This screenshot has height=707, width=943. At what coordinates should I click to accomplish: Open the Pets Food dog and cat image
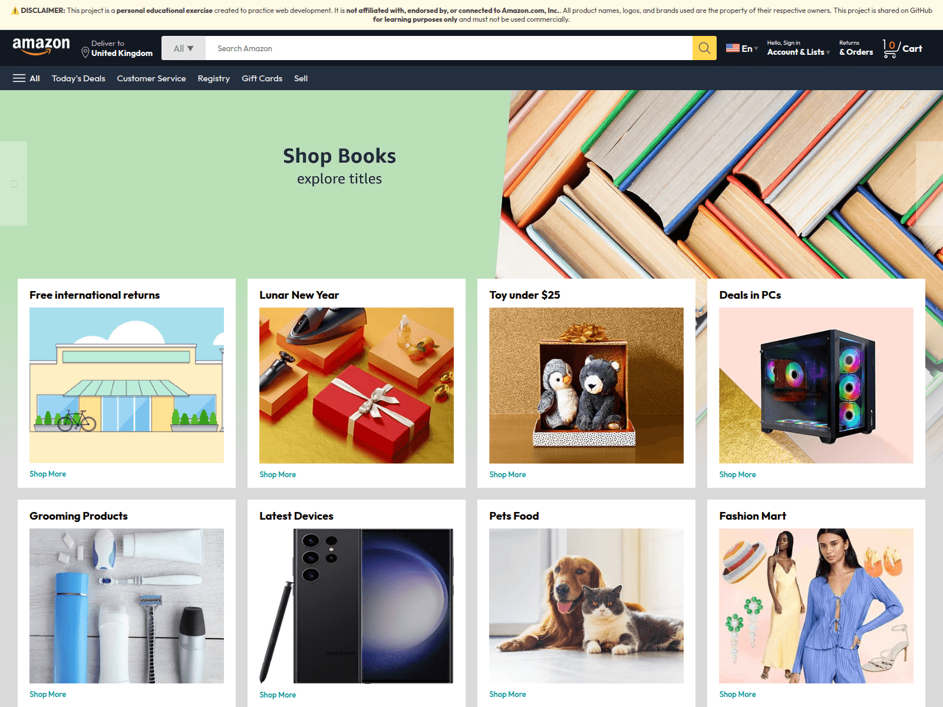(x=586, y=606)
